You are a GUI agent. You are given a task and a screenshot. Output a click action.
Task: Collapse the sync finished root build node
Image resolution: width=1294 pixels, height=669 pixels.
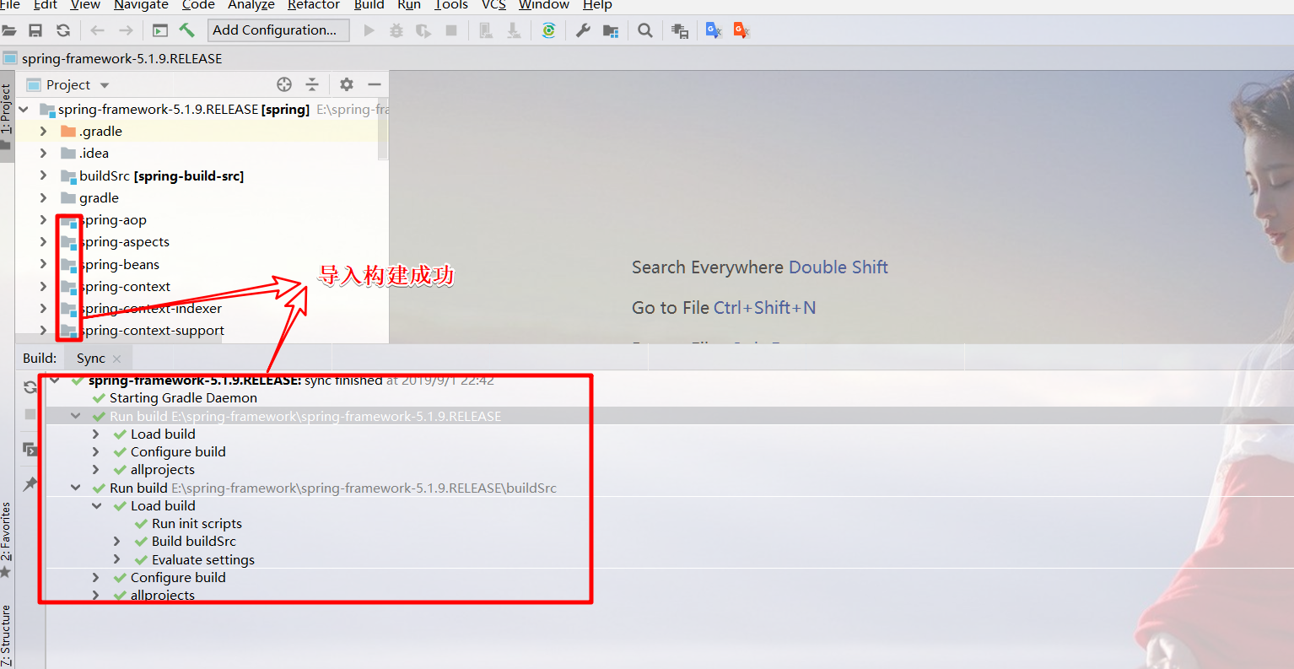coord(56,380)
